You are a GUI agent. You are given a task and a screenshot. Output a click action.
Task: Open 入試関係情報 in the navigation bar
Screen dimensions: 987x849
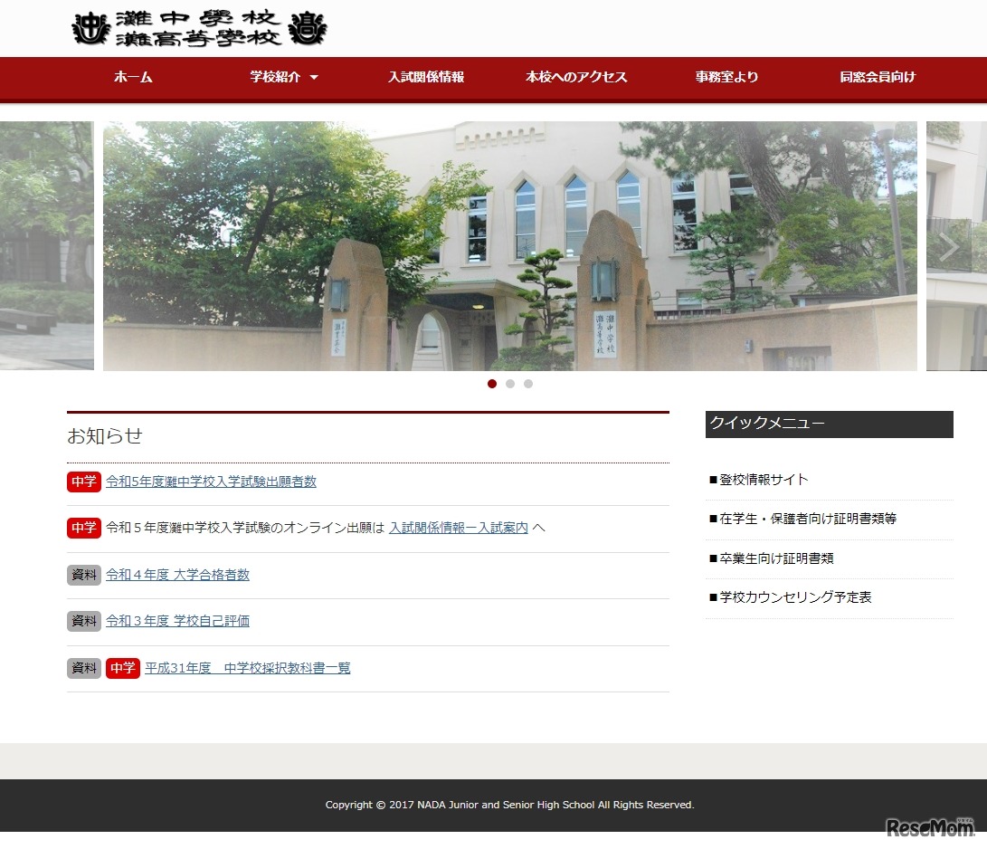click(x=426, y=77)
